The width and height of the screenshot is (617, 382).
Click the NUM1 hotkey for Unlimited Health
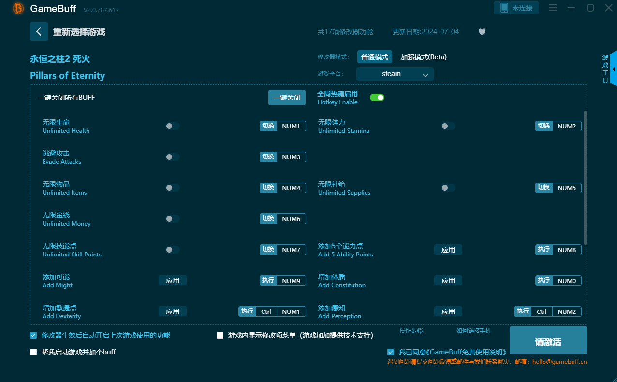(291, 126)
